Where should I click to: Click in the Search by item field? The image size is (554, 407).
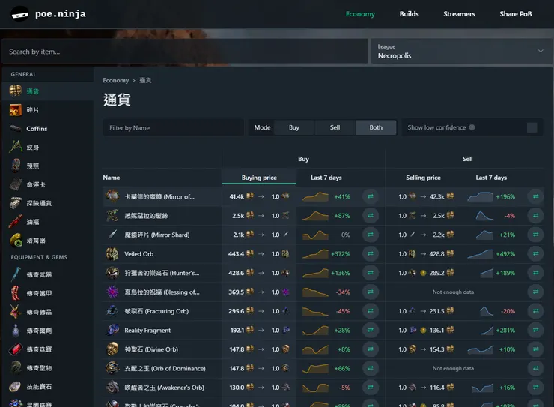(185, 51)
